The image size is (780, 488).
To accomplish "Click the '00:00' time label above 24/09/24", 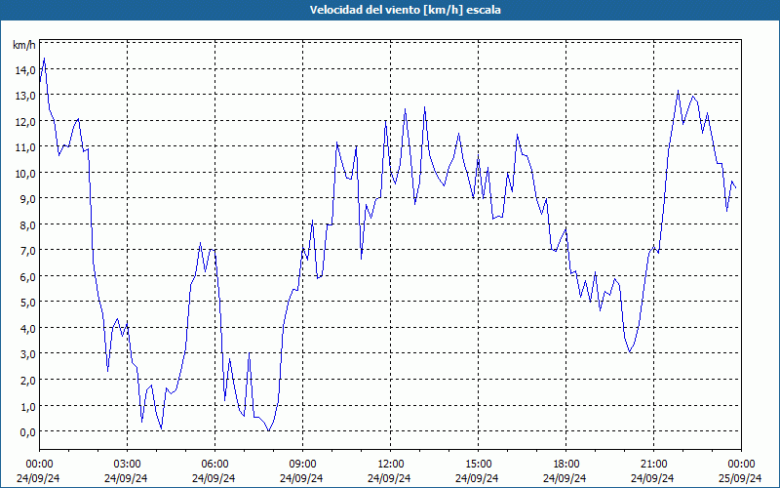I will (38, 465).
